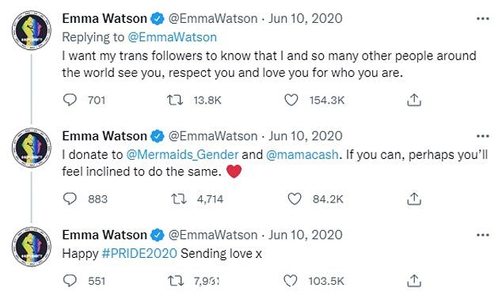Like the tweet with 103.5K likes
This screenshot has width=502, height=295.
(291, 281)
